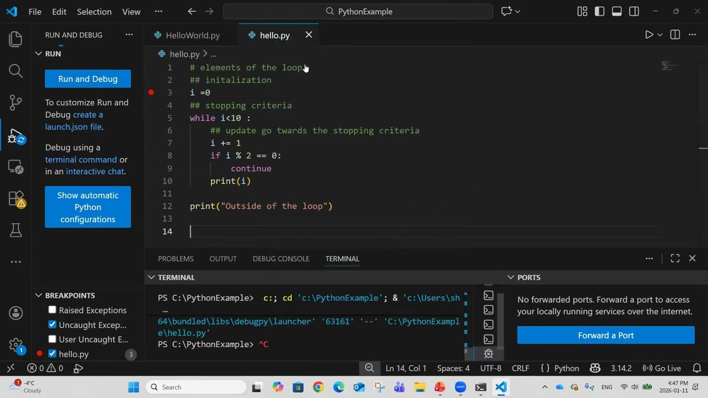Close the hello.py editor tab
708x398 pixels.
[309, 35]
